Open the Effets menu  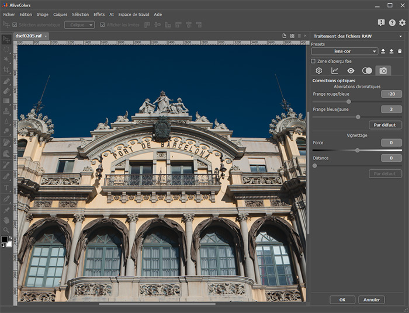tap(99, 15)
